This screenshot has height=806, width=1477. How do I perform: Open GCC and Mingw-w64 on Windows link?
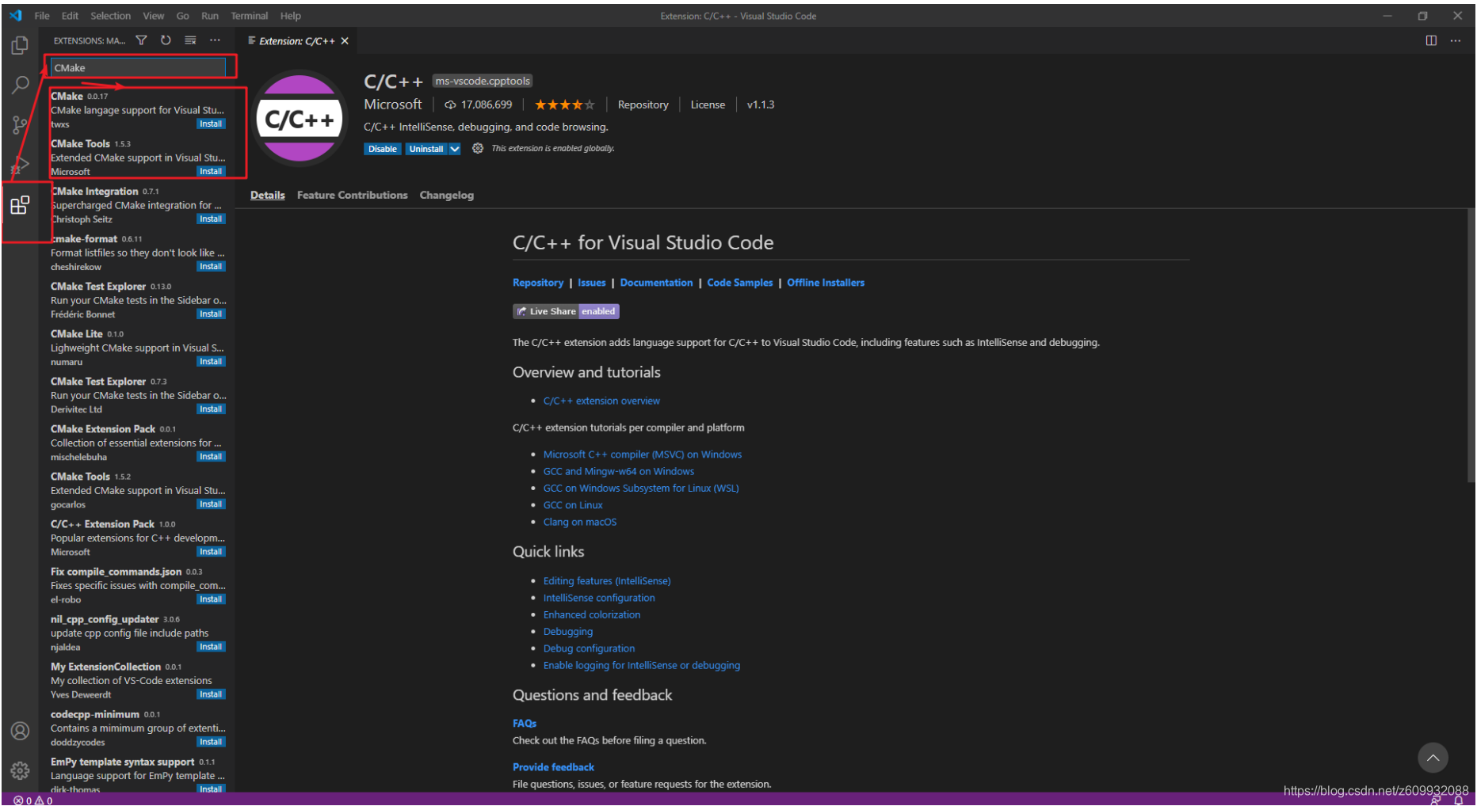pos(619,471)
